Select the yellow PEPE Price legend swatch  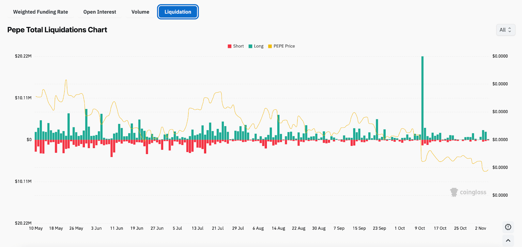pyautogui.click(x=270, y=46)
